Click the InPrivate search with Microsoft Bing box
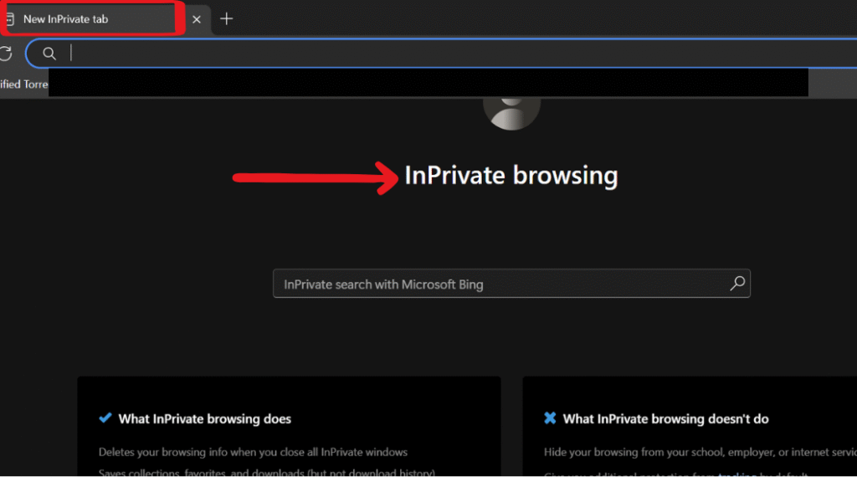857x482 pixels. tap(511, 284)
